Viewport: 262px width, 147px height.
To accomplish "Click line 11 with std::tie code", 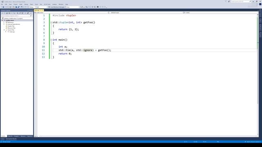I will tap(85, 50).
